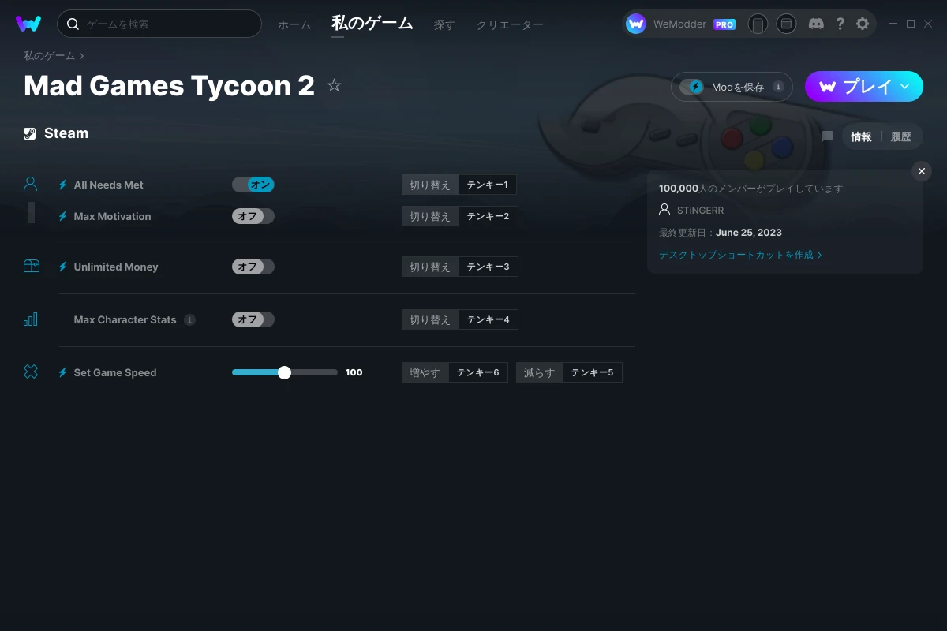Expand the Play button dropdown arrow
Viewport: 947px width, 631px height.
pos(905,86)
